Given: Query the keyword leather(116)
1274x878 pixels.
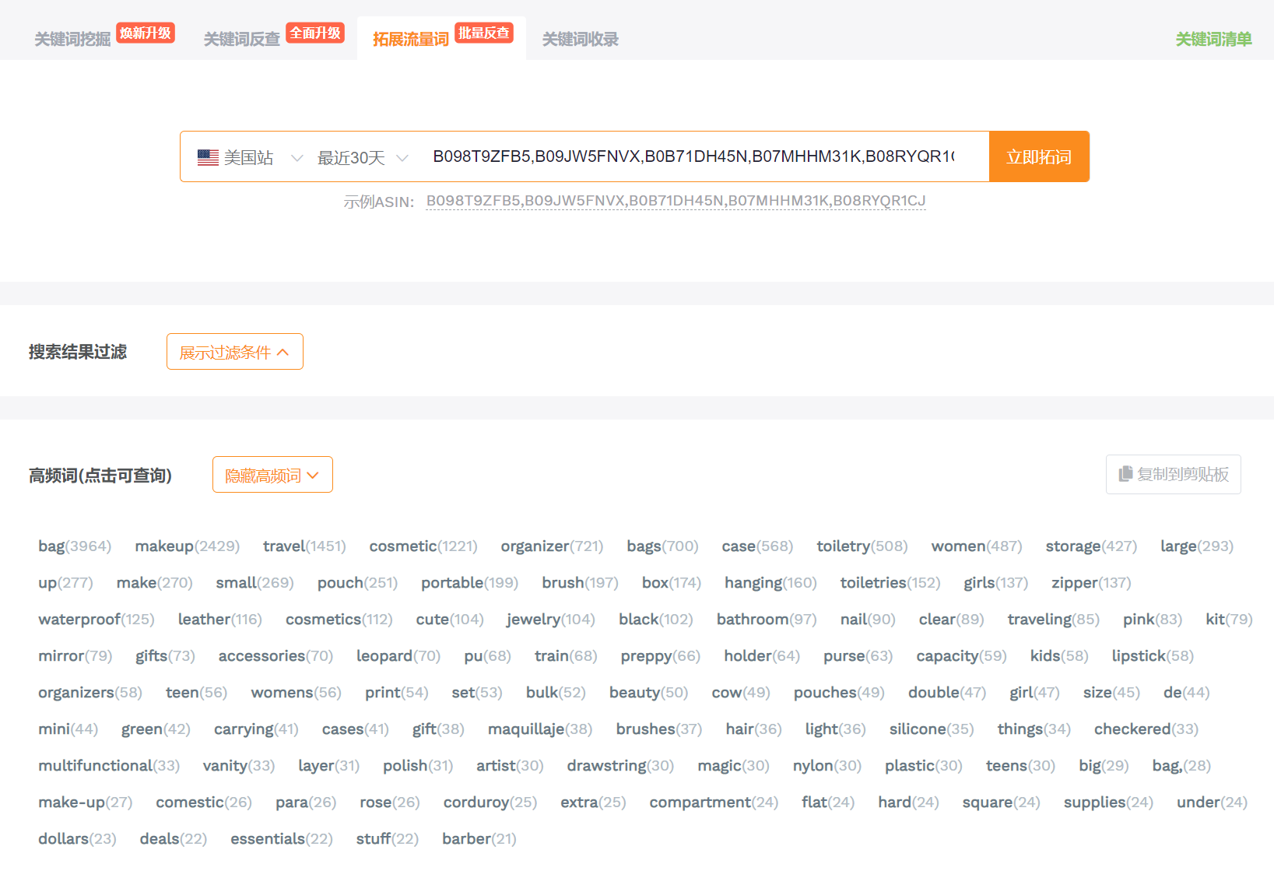Looking at the screenshot, I should point(220,620).
